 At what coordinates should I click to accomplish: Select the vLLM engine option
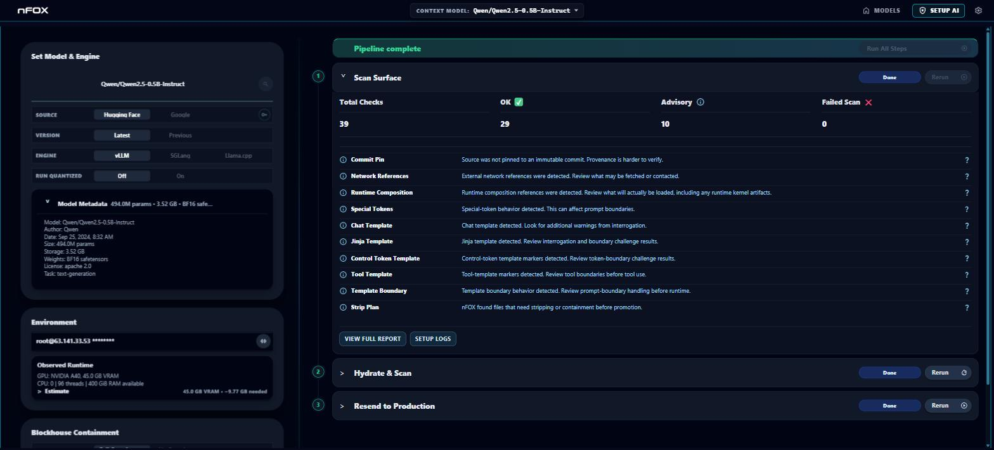122,155
